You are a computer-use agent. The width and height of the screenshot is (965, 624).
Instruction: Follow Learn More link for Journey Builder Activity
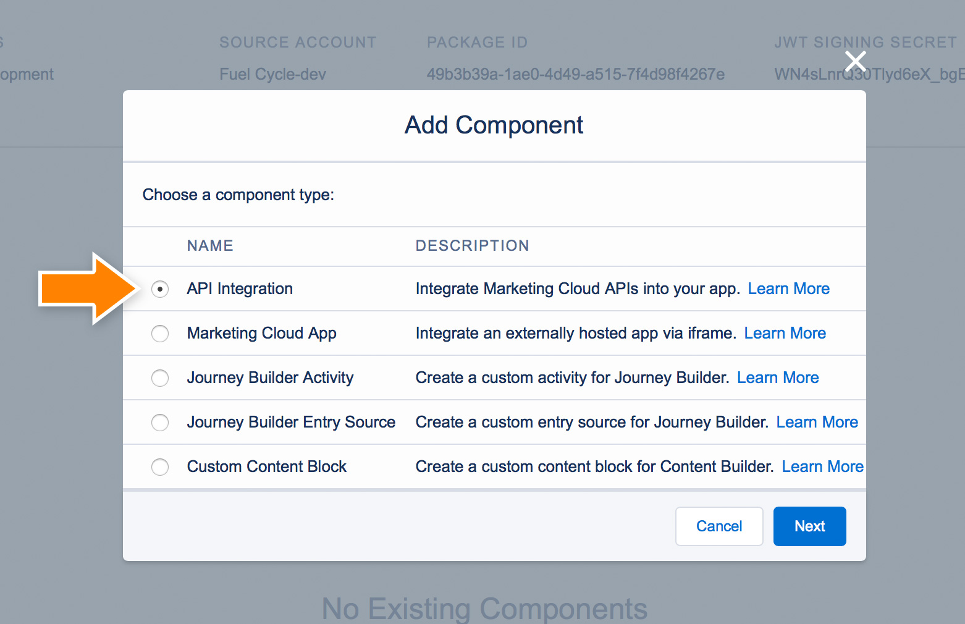pyautogui.click(x=778, y=377)
